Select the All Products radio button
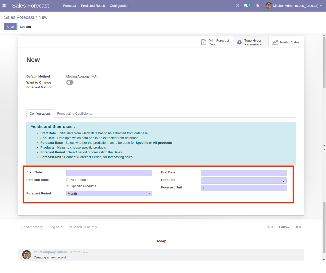The width and height of the screenshot is (326, 273). click(x=68, y=180)
